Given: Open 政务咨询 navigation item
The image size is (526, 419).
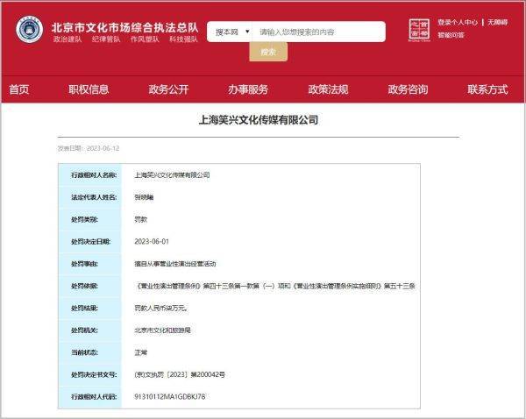Looking at the screenshot, I should pyautogui.click(x=408, y=89).
